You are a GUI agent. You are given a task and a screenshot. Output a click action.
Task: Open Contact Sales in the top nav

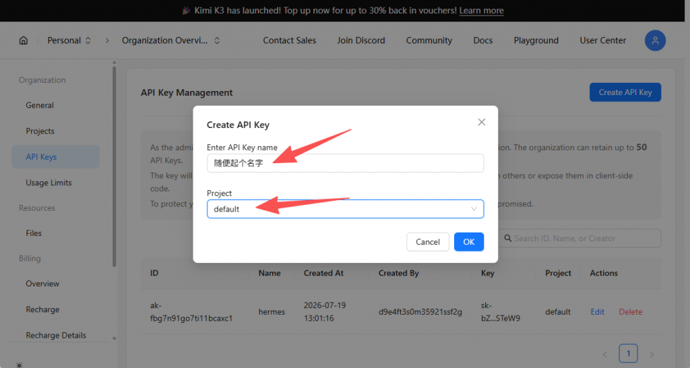pyautogui.click(x=289, y=40)
